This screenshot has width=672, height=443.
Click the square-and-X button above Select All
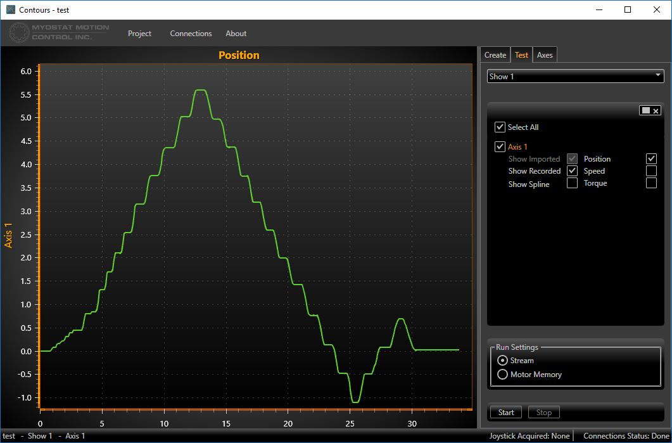point(650,111)
